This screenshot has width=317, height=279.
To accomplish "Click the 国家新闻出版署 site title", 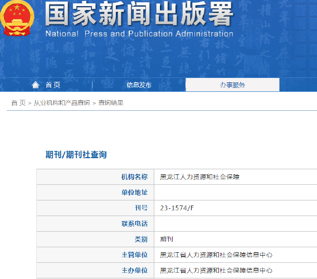I will (x=139, y=14).
